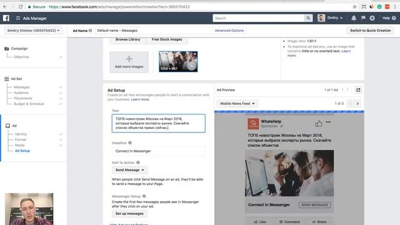
Task: Click the WhatsHelp page name in preview
Action: [x=271, y=122]
